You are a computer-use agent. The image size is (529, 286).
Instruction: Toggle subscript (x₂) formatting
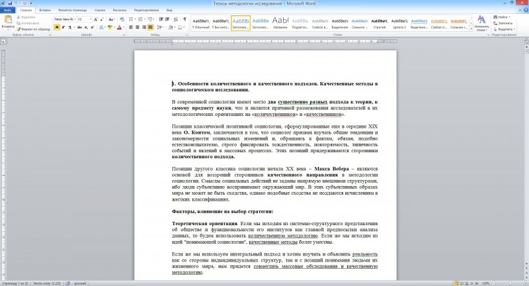tap(86, 27)
